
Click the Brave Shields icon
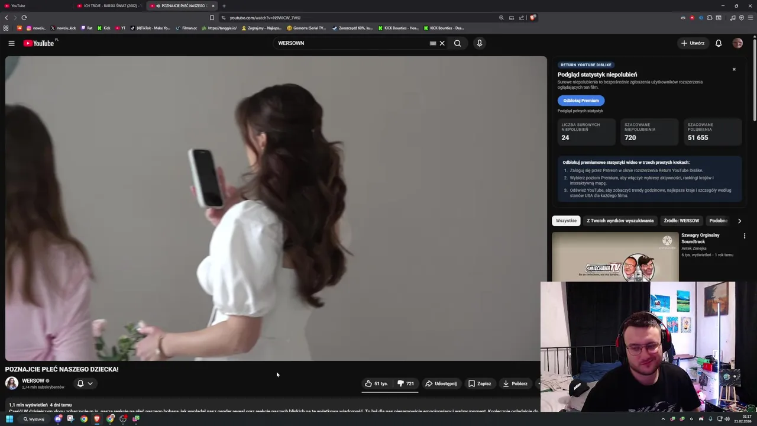coord(532,18)
